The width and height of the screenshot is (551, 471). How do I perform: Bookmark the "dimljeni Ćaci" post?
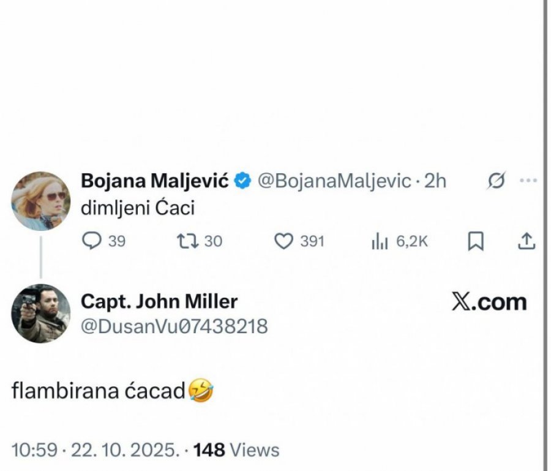coord(476,243)
